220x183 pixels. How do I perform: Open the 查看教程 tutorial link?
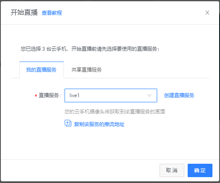click(52, 13)
